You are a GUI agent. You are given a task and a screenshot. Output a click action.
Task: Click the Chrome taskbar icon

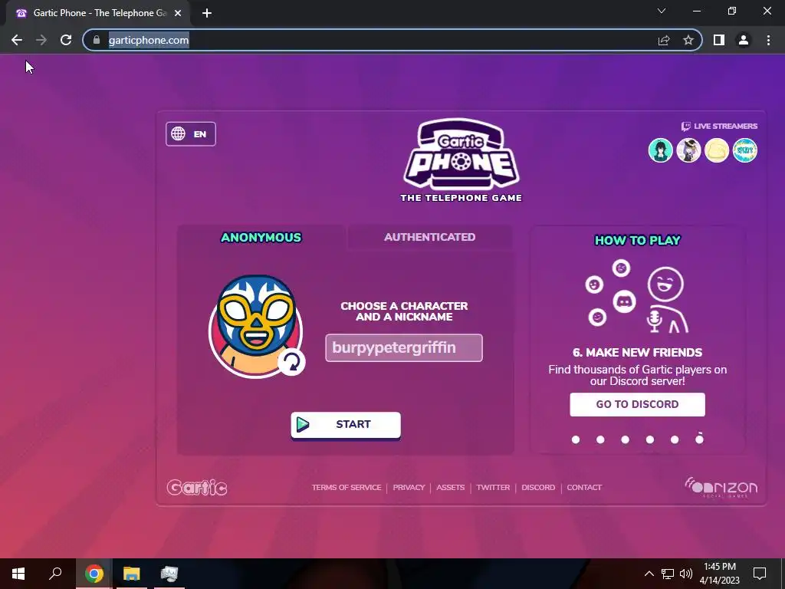pyautogui.click(x=94, y=574)
